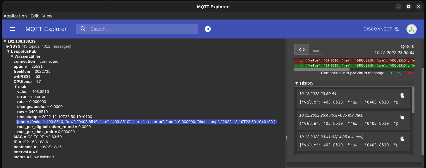This screenshot has height=168, width=426.
Task: Switch to the formatted lines view icon
Action: [316, 49]
